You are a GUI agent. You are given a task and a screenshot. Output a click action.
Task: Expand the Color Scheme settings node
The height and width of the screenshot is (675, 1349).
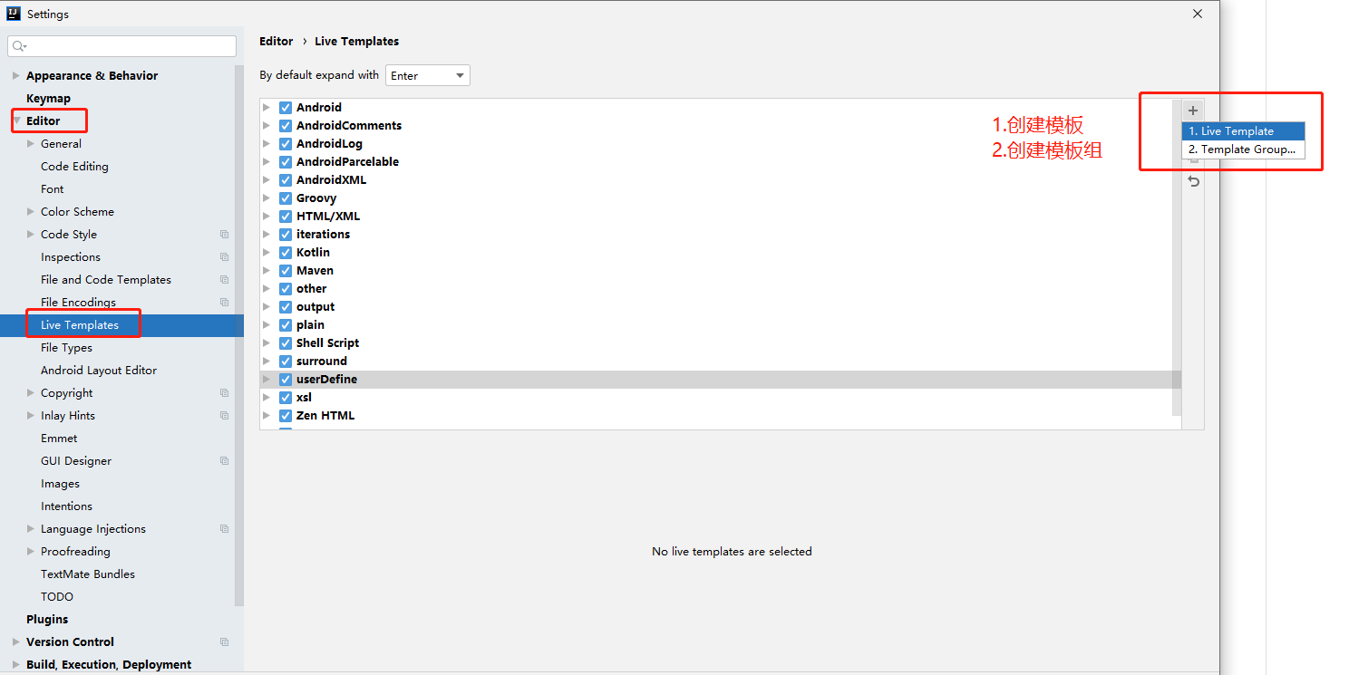tap(31, 212)
